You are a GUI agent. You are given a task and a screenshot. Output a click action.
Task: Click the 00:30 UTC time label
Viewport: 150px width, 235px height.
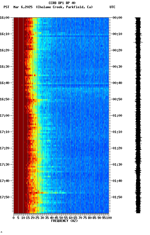click(x=117, y=67)
